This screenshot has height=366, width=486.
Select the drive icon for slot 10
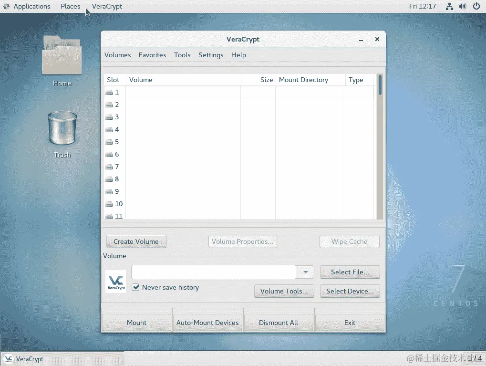tap(109, 204)
